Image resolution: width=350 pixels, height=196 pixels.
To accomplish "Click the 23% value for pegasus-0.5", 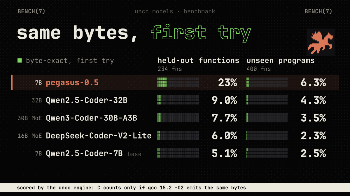I will pos(228,83).
